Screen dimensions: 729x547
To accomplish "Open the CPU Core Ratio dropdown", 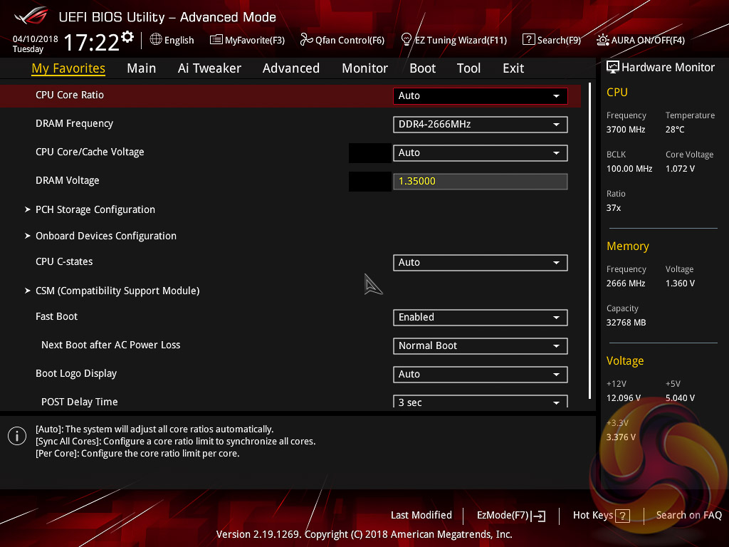I will pos(481,96).
